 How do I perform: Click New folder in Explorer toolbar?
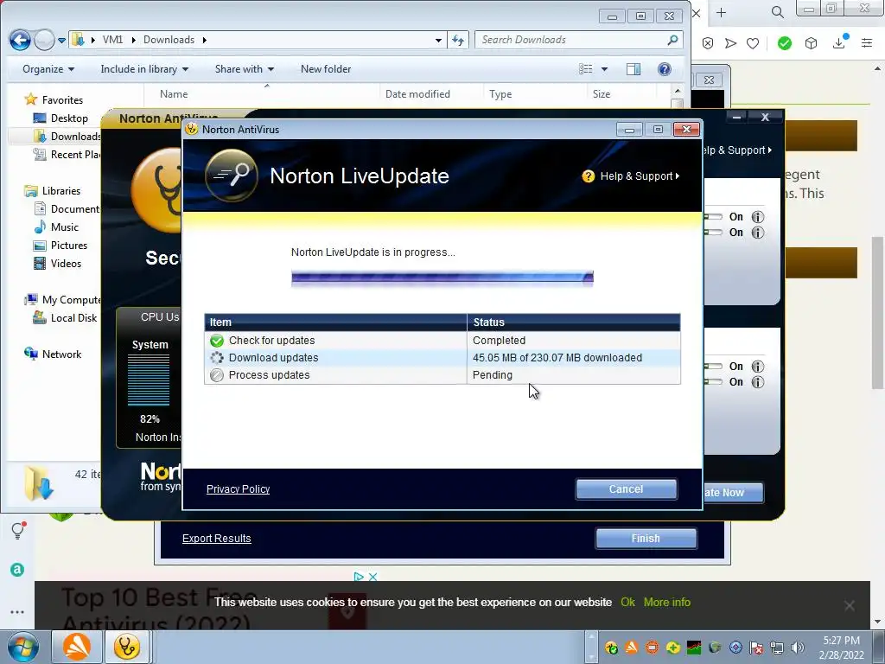326,69
